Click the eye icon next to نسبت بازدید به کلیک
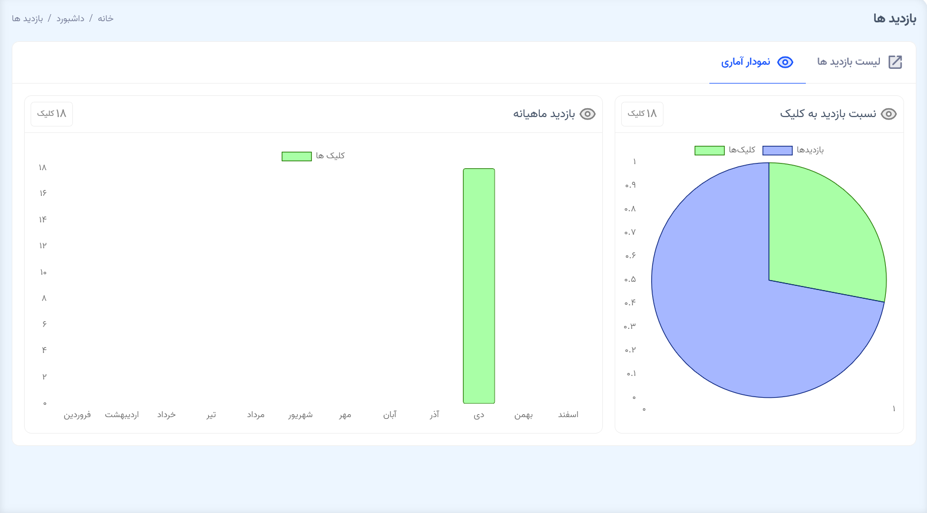 coord(889,114)
